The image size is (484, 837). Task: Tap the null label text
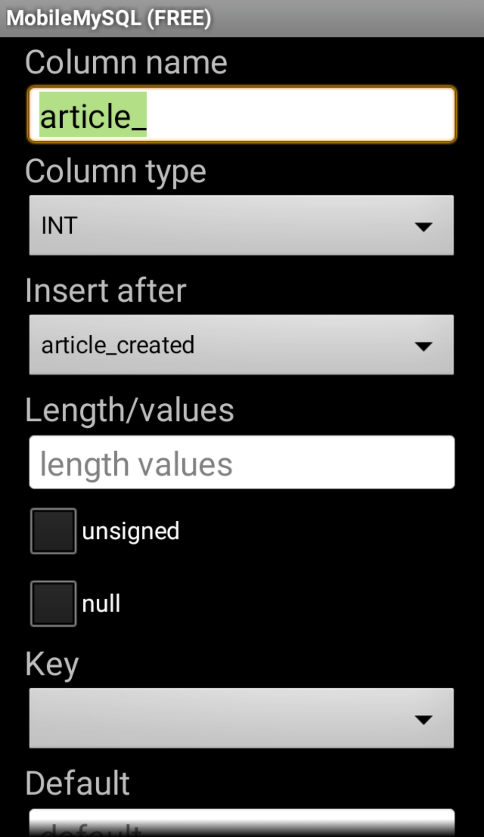click(101, 604)
